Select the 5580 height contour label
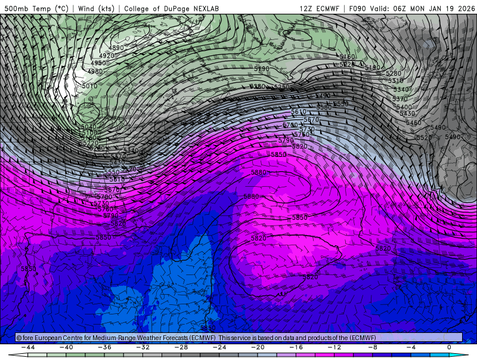This screenshot has width=477, height=358. [x=324, y=107]
